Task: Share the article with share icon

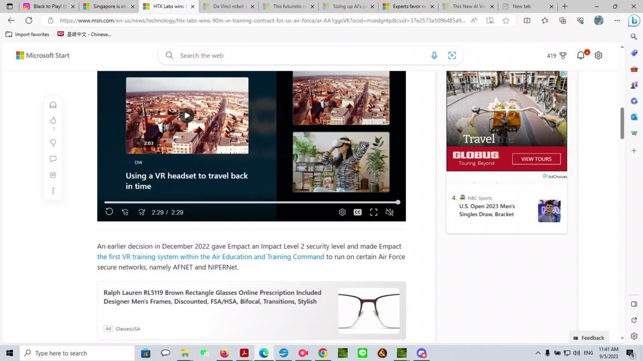Action: click(53, 175)
